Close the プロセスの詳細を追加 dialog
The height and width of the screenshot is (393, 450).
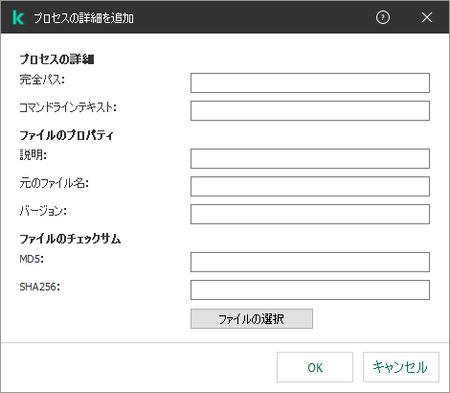pos(427,17)
